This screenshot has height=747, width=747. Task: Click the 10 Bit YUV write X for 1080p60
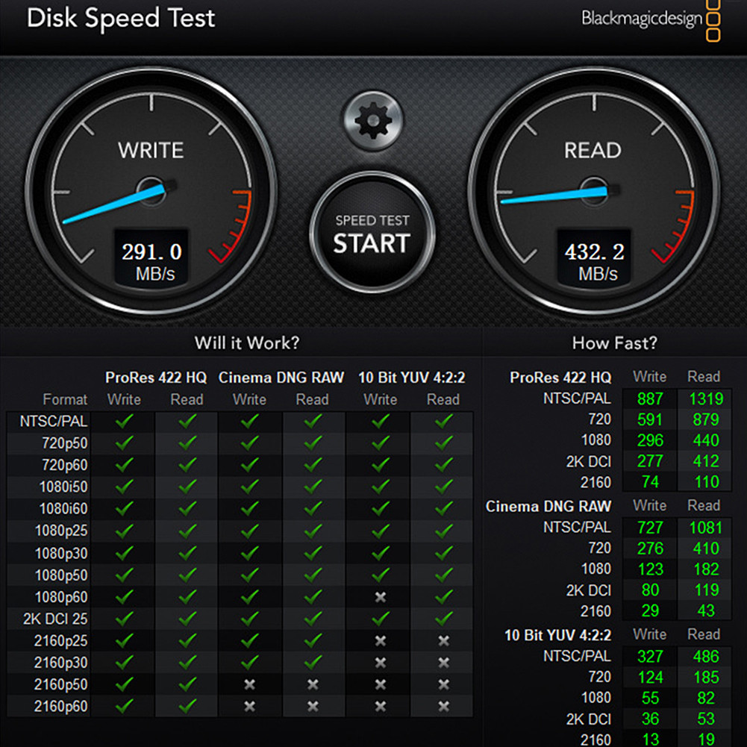click(380, 597)
